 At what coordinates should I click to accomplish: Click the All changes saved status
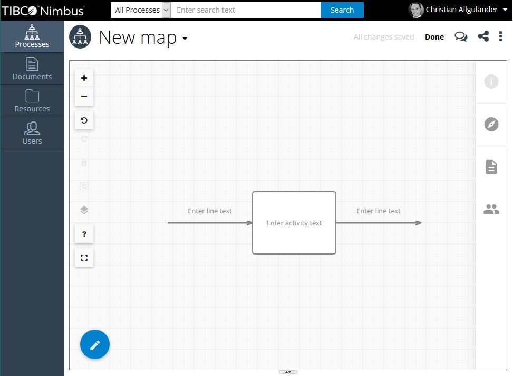[x=384, y=37]
